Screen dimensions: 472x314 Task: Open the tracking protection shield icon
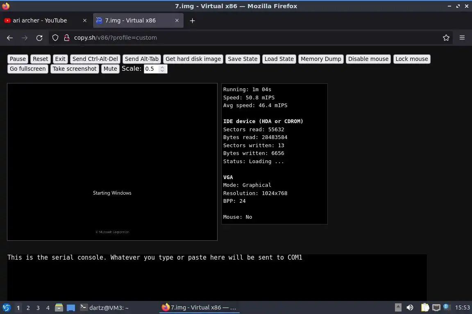click(x=55, y=38)
